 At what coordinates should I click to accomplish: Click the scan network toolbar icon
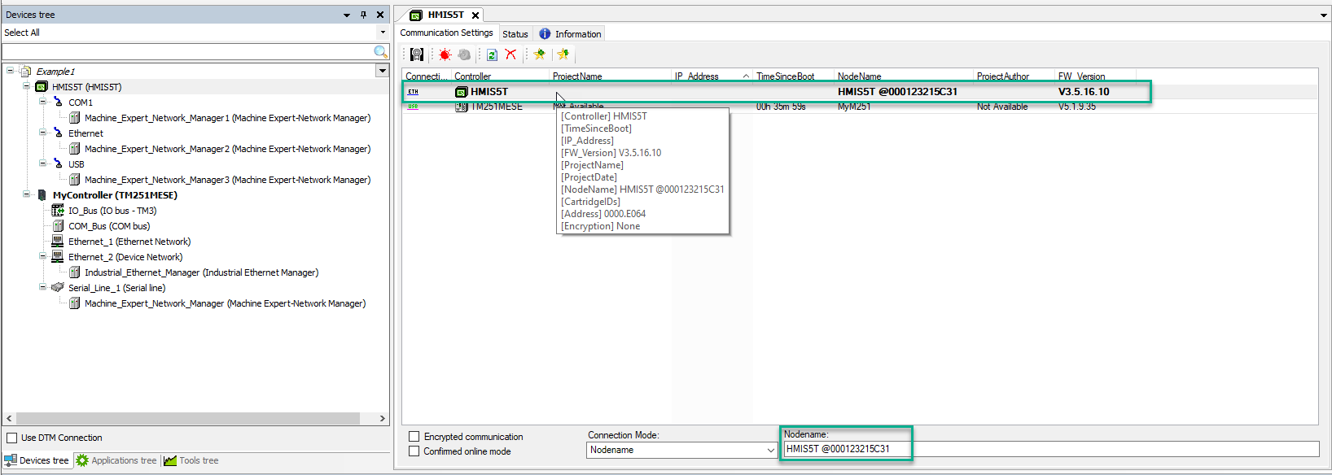click(417, 54)
